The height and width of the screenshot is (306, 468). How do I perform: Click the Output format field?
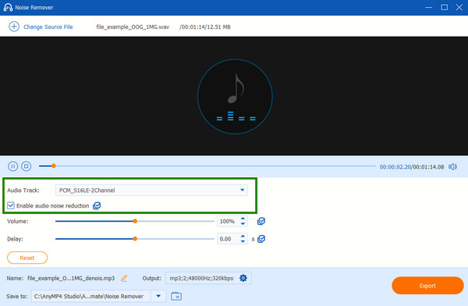click(x=208, y=278)
